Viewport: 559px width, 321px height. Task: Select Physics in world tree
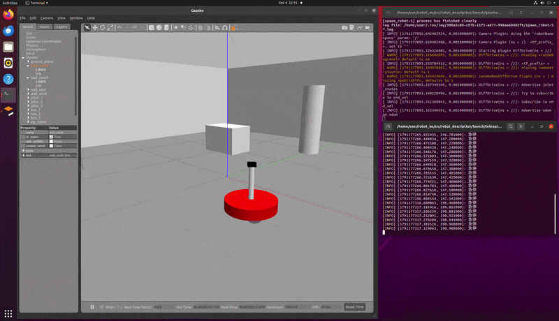pyautogui.click(x=31, y=45)
